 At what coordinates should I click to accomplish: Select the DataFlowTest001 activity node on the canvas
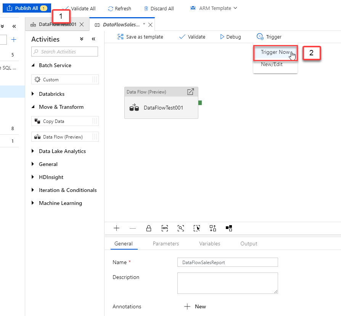(161, 108)
